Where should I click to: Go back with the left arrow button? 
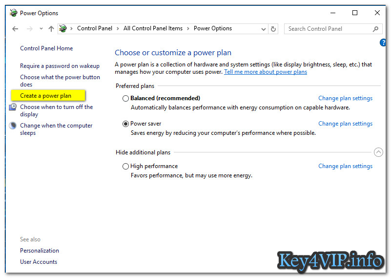(15, 29)
